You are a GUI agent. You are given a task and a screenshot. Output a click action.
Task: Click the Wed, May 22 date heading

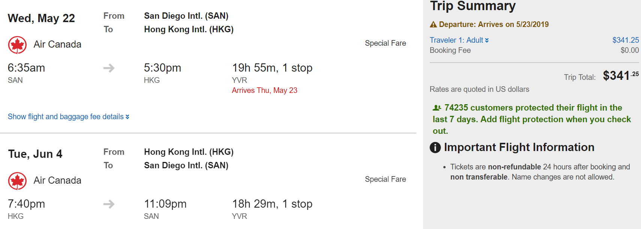coord(41,18)
